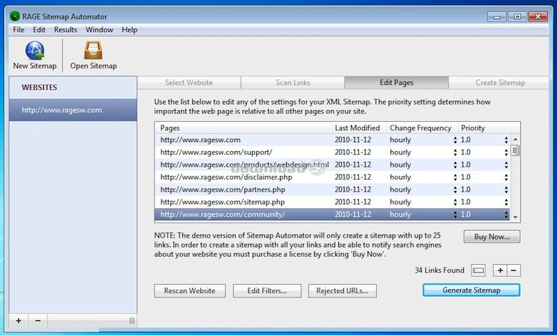
Task: Open the Rejected URLs list
Action: pyautogui.click(x=343, y=290)
